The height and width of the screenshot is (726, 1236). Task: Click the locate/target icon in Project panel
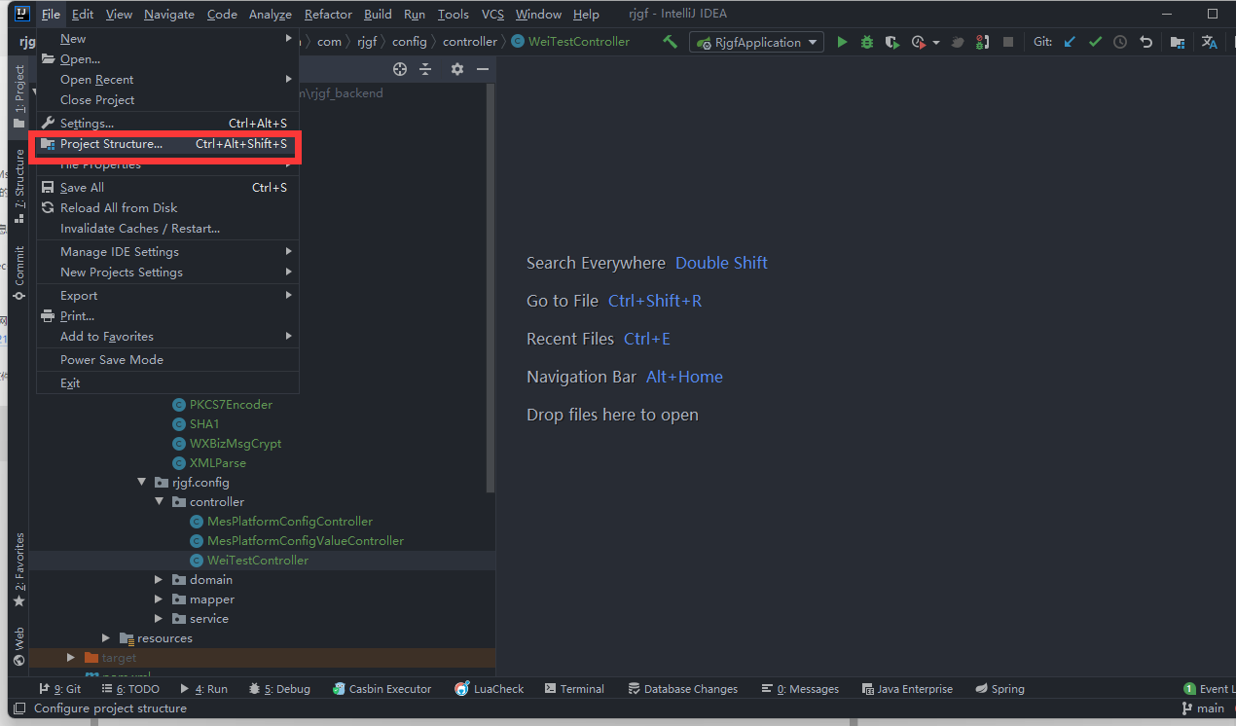coord(399,69)
